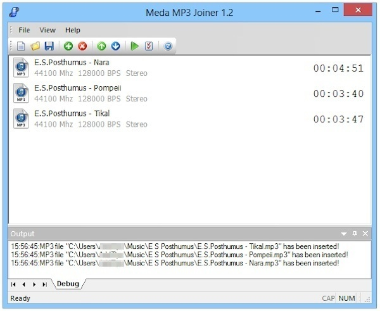The width and height of the screenshot is (380, 311).
Task: Click the blue help question icon
Action: 168,46
